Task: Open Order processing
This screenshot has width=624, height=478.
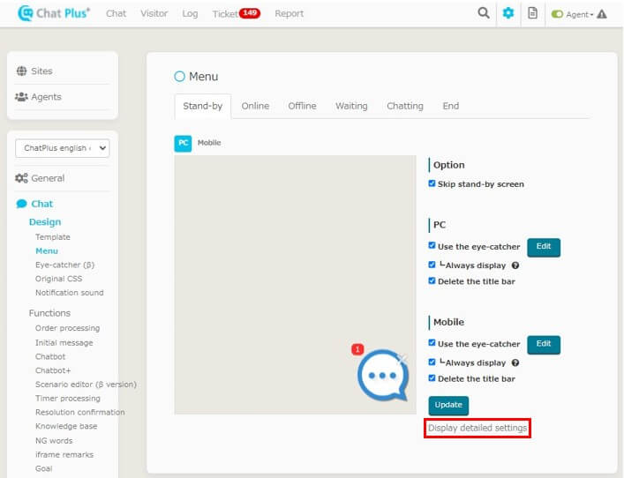Action: (x=67, y=328)
